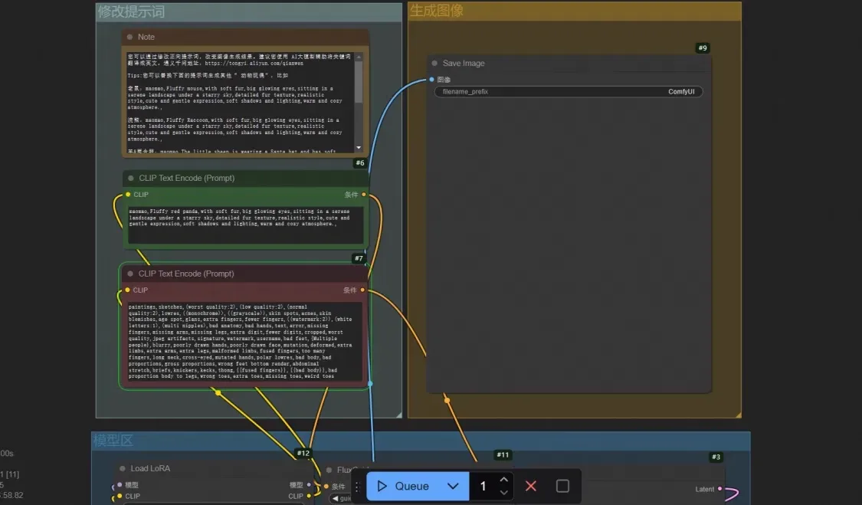Collapse the Load LoRA node via its dot
Viewport: 862px width, 505px height.
tap(123, 469)
